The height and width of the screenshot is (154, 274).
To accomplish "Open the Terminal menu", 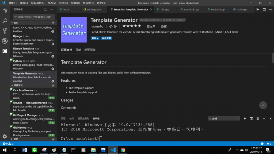I will [88, 3].
